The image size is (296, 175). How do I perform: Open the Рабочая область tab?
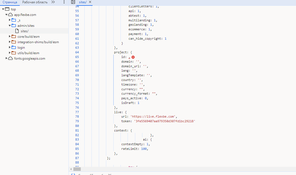tap(35, 2)
